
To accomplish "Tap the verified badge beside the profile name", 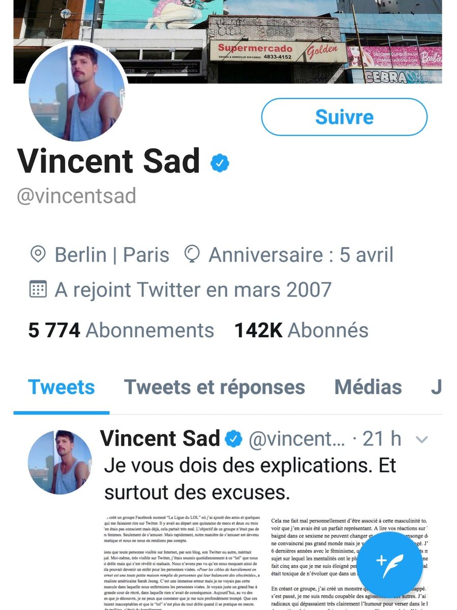I will click(x=220, y=163).
